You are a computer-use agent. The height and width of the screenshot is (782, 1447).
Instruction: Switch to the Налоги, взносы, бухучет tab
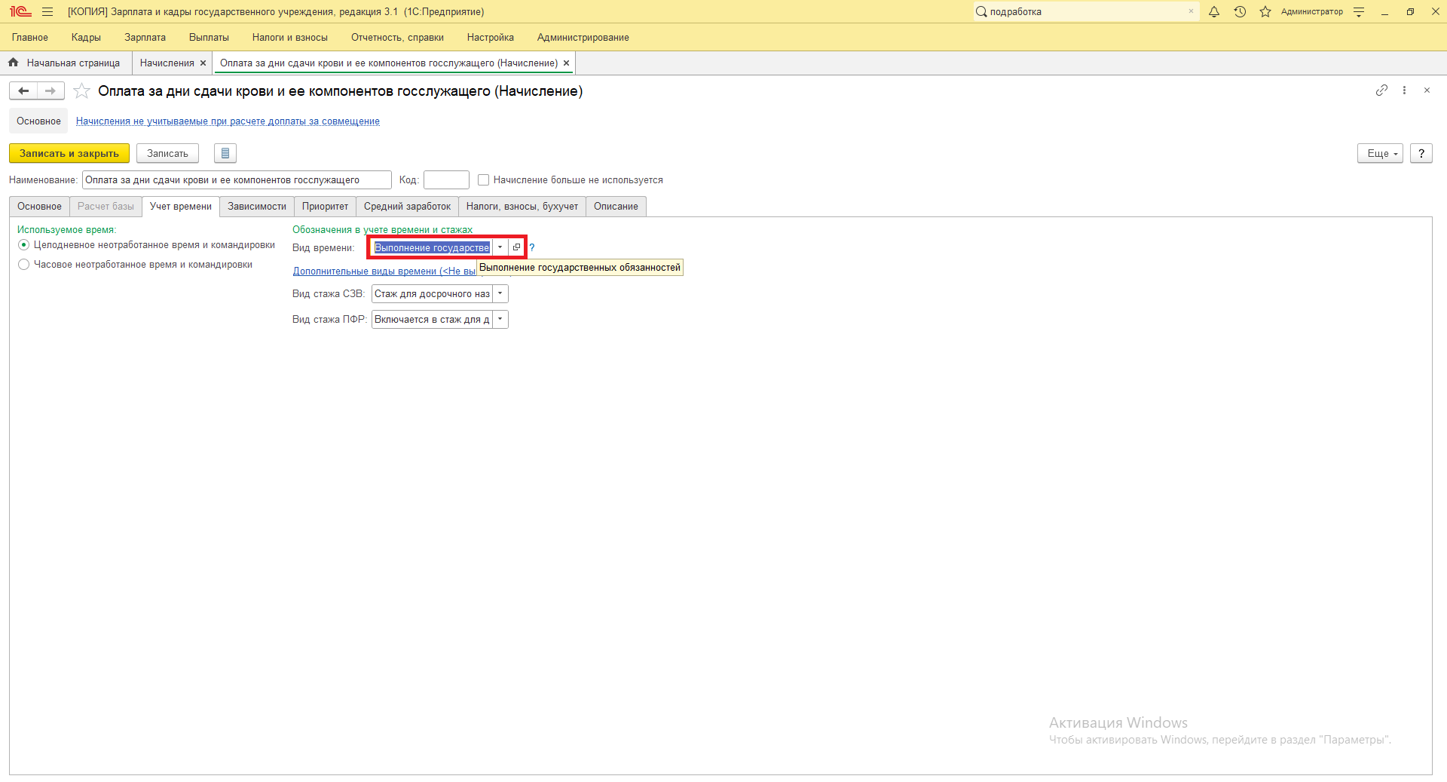pos(522,207)
